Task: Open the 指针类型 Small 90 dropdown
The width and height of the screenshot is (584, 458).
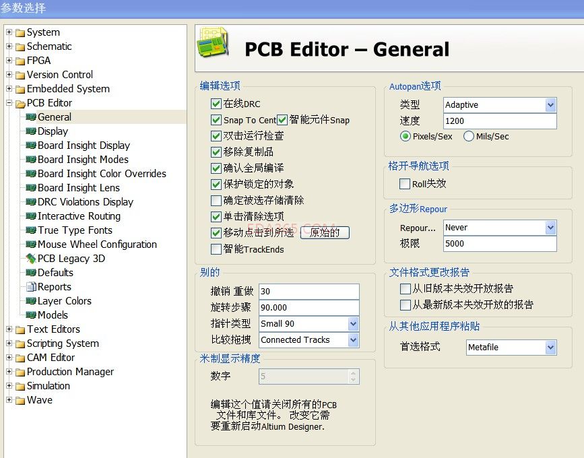Action: (354, 323)
